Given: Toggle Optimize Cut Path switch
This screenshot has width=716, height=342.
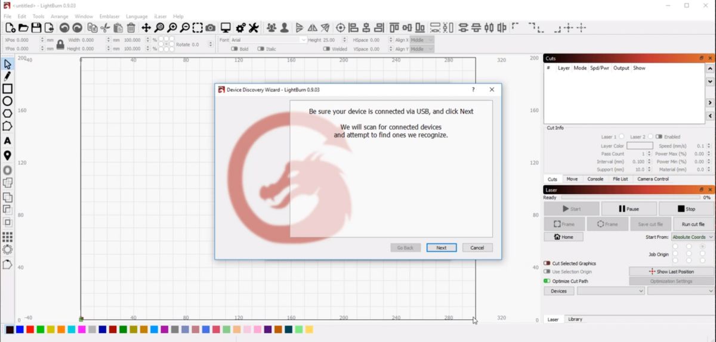Looking at the screenshot, I should click(x=547, y=281).
